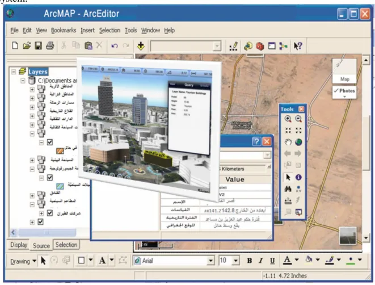Open the Editor toolbar pencil icon
Viewport: 375px width, 285px height.
coord(233,46)
